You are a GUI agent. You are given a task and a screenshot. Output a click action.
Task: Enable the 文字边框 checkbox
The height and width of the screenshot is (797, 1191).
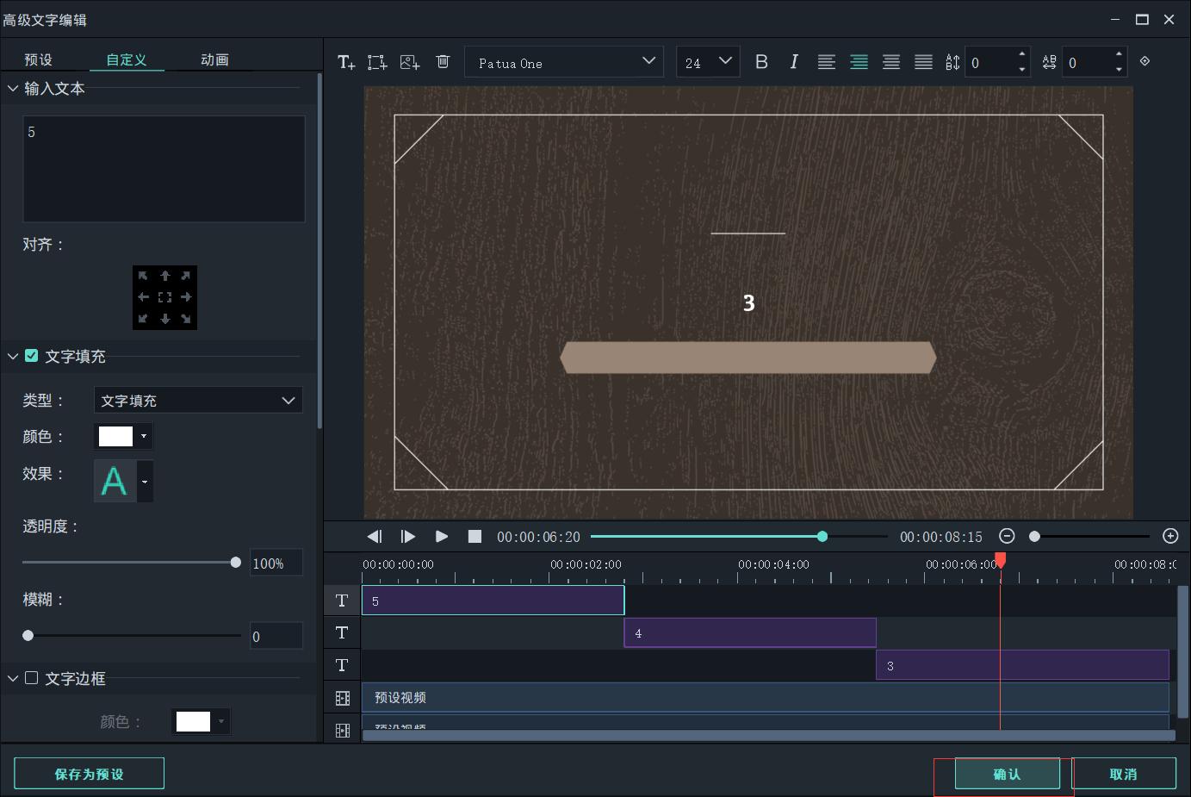coord(32,678)
